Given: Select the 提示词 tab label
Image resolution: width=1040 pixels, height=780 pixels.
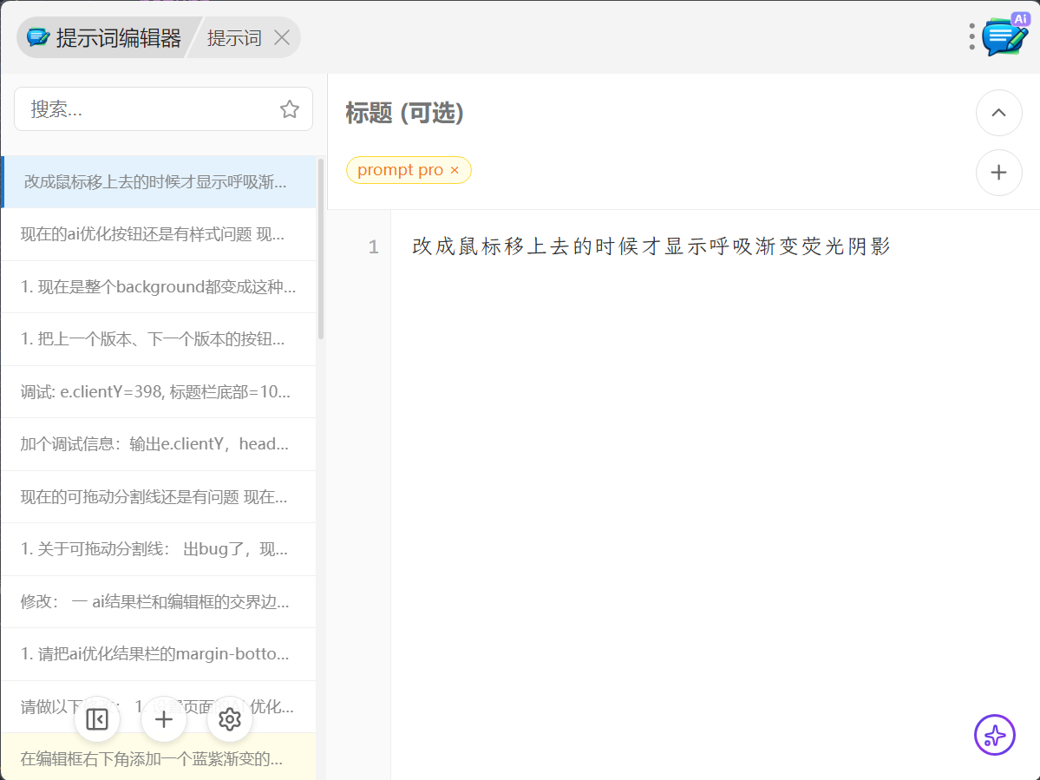Looking at the screenshot, I should 234,38.
